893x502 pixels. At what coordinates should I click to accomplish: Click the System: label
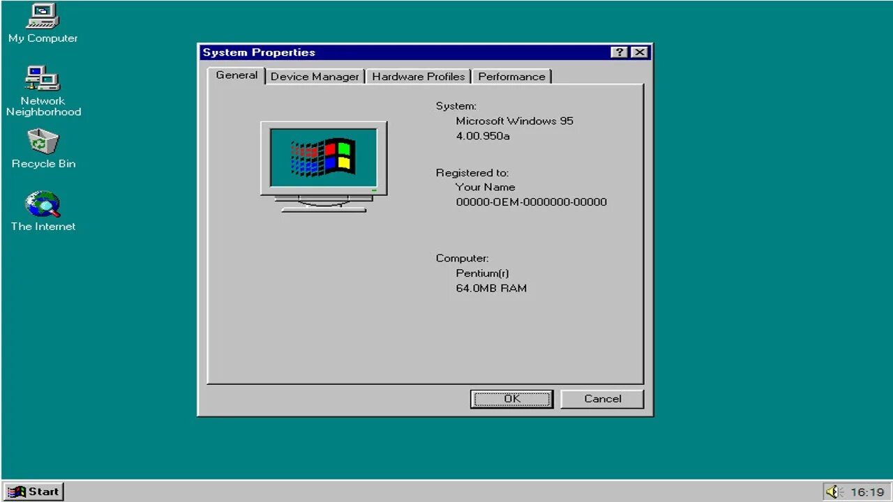[x=456, y=106]
